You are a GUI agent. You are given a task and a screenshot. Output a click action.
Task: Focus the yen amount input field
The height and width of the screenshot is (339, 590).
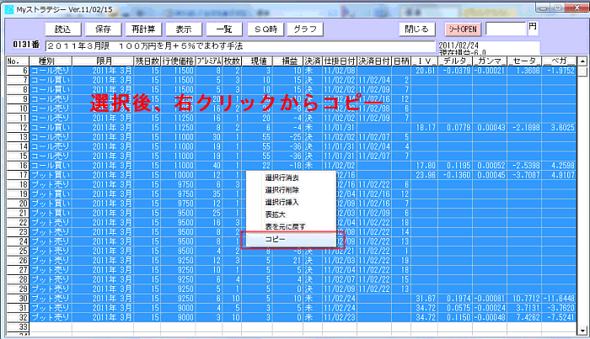506,29
